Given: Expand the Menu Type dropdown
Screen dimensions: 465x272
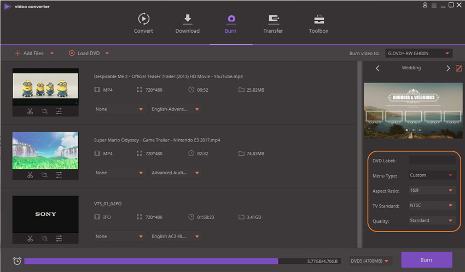Looking at the screenshot, I should [432, 175].
